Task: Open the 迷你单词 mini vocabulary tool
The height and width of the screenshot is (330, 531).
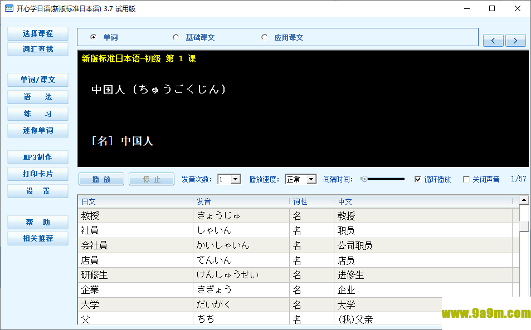Action: click(37, 131)
